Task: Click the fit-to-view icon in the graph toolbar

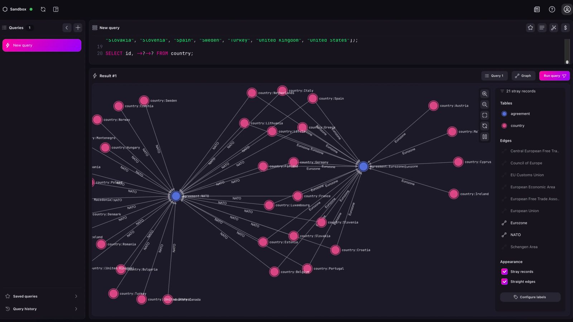Action: 485,115
